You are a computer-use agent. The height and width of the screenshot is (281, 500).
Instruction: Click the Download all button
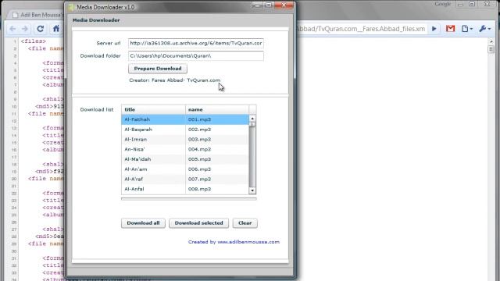[143, 223]
